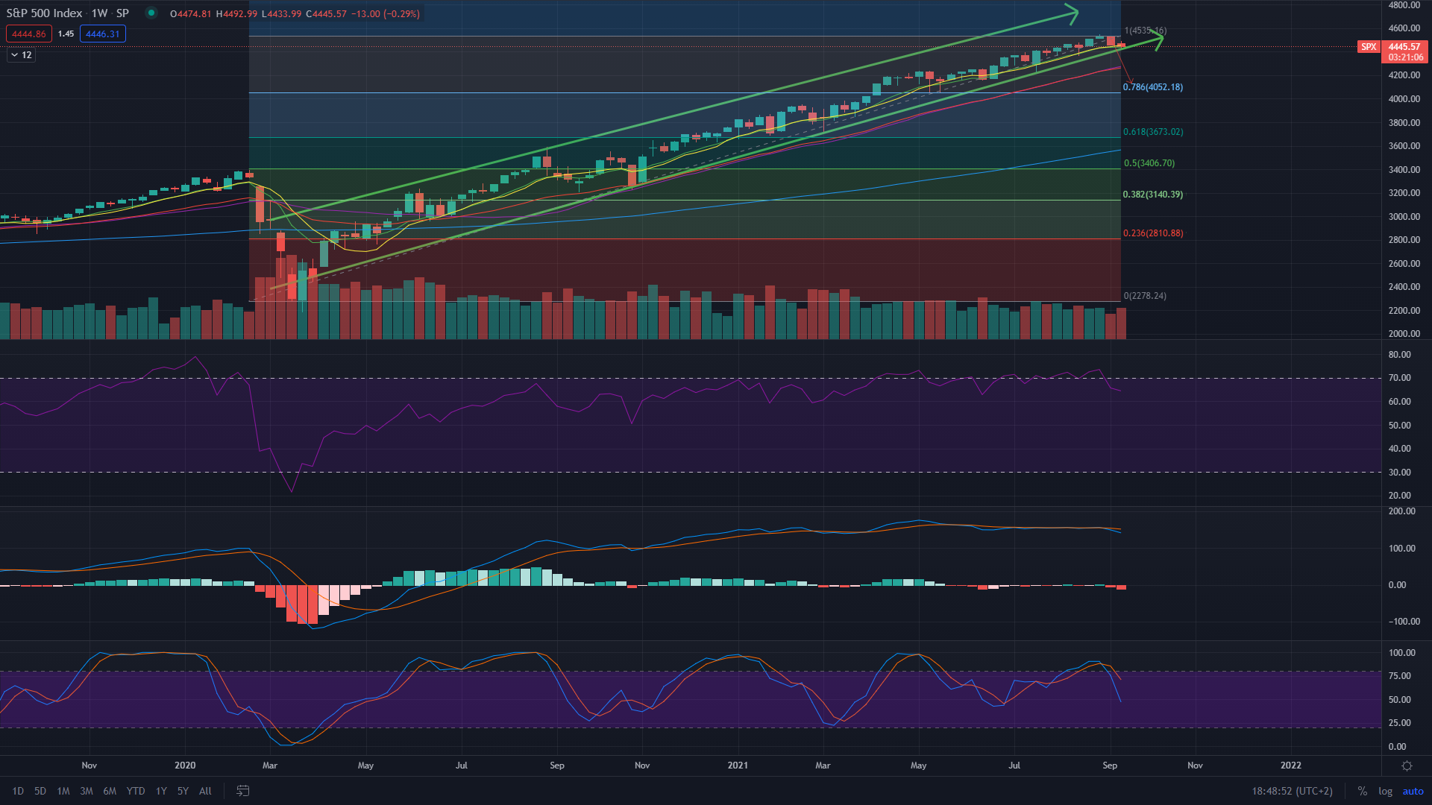Screen dimensions: 1432x805
Task: Select the 6M time range
Action: (110, 791)
